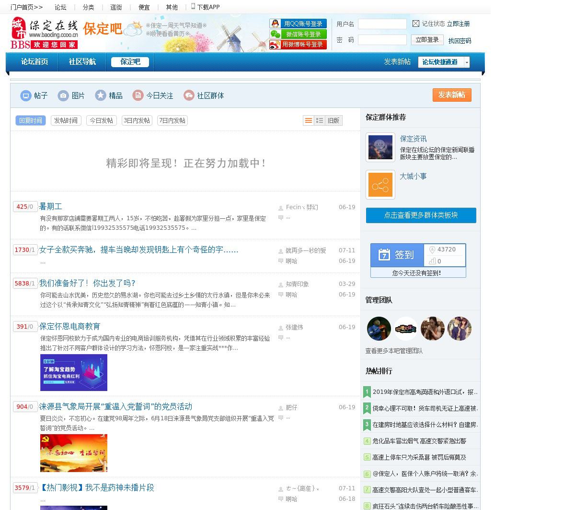Viewport: 575px width, 510px height.
Task: Click the 签到 calendar check-in icon
Action: (x=384, y=255)
